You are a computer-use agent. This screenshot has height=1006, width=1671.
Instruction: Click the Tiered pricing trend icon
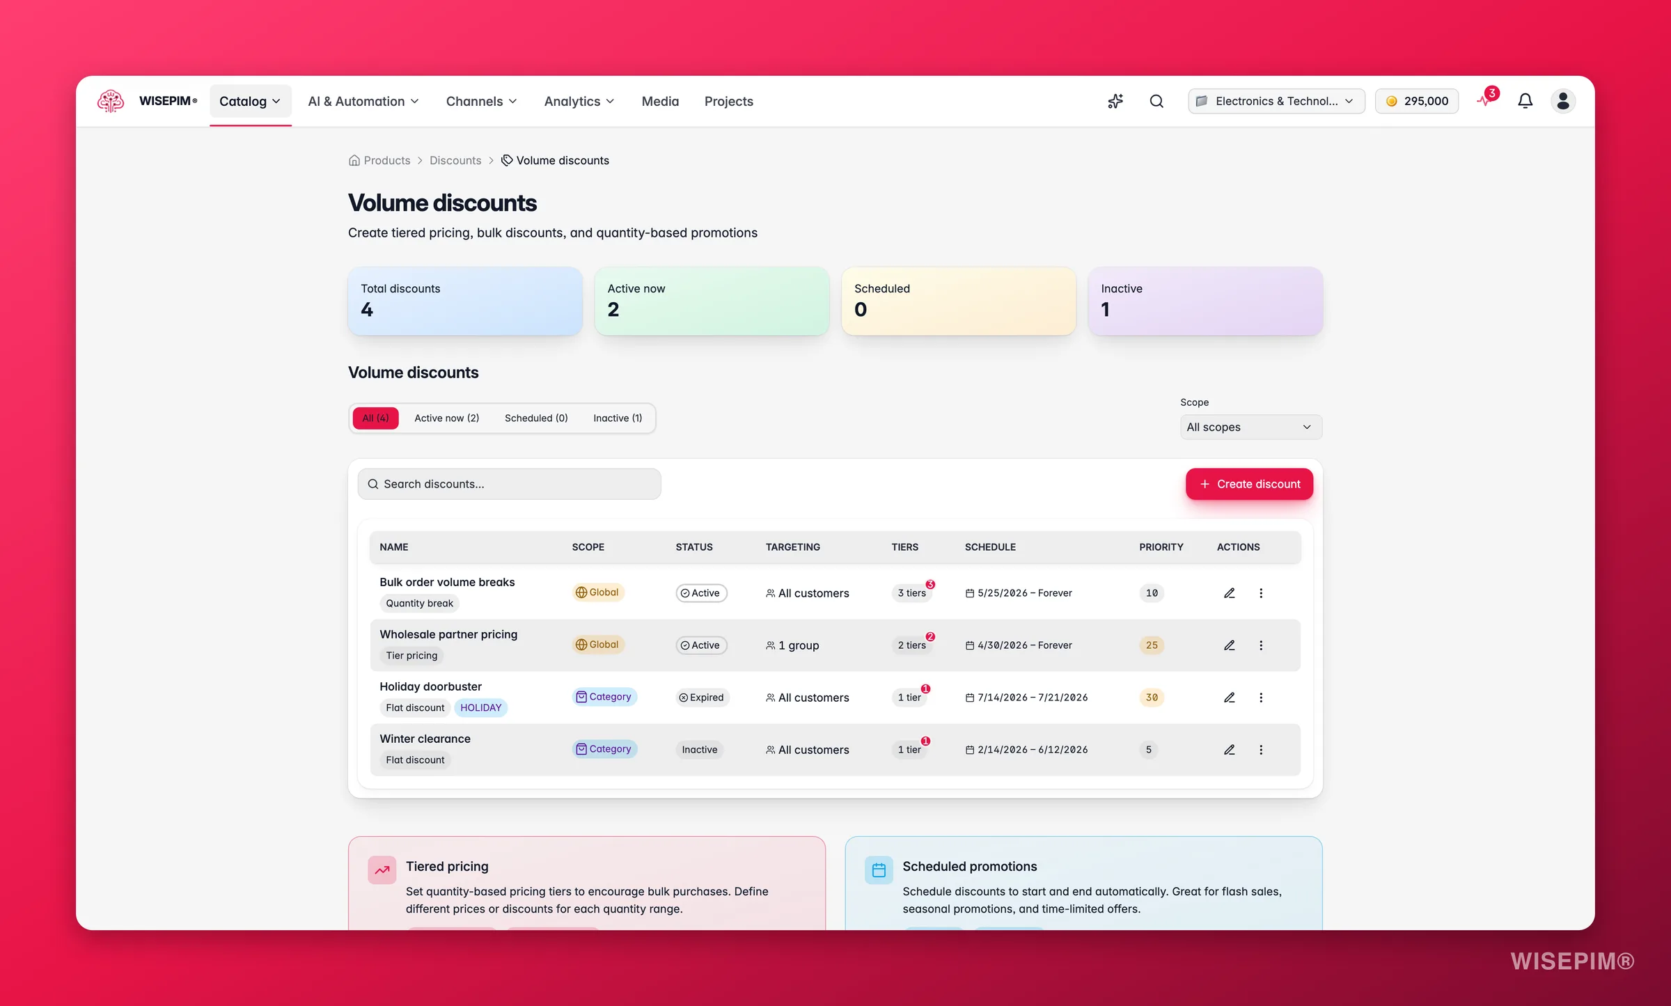coord(382,870)
